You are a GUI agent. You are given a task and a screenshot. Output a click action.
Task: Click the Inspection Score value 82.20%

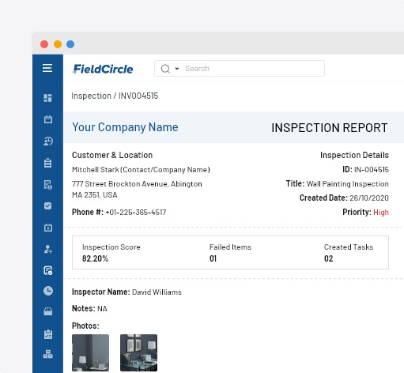click(95, 258)
